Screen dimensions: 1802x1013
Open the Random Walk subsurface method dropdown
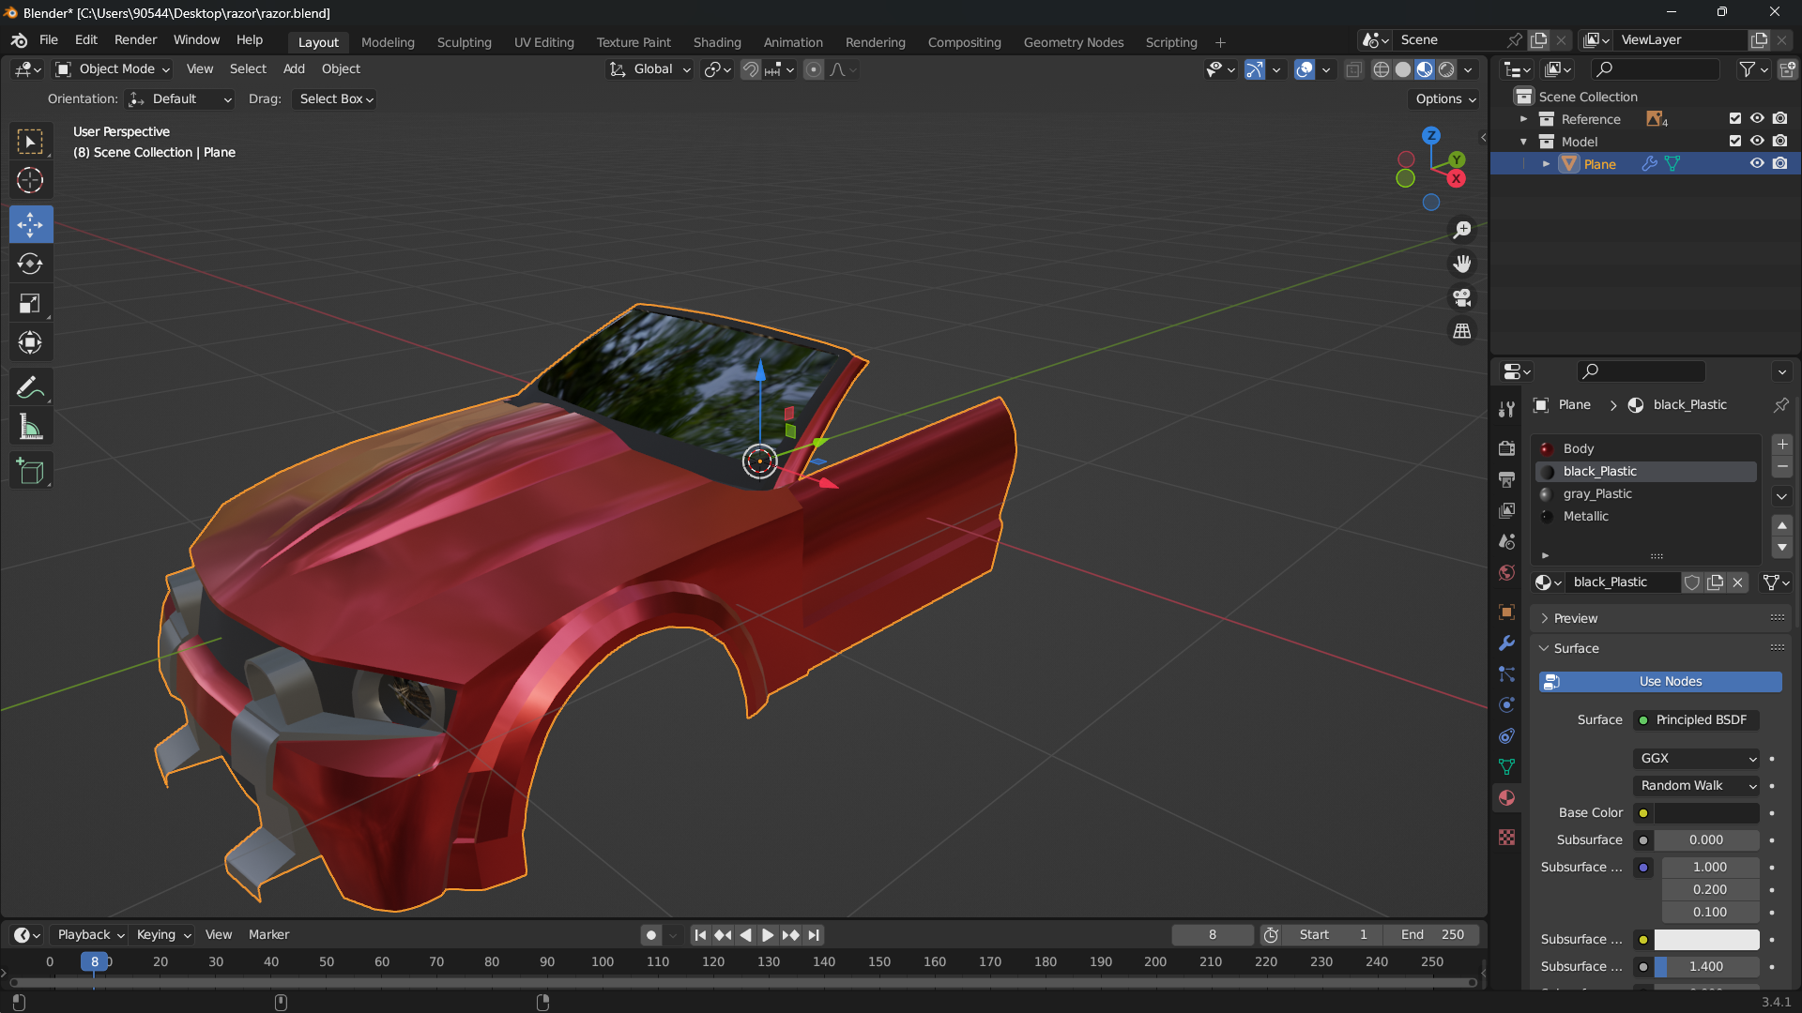tap(1697, 786)
